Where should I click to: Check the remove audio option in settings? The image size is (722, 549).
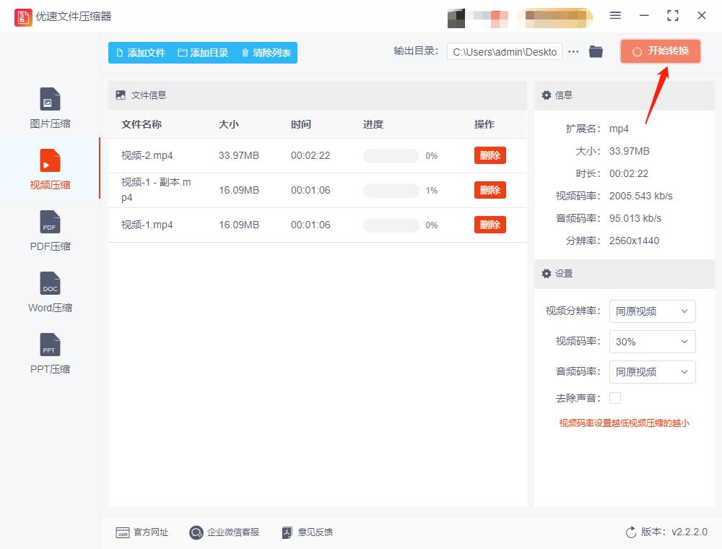tap(615, 397)
